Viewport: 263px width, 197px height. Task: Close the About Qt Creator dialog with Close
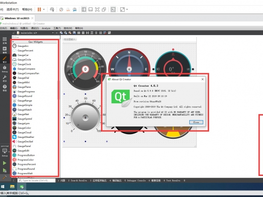click(195, 123)
